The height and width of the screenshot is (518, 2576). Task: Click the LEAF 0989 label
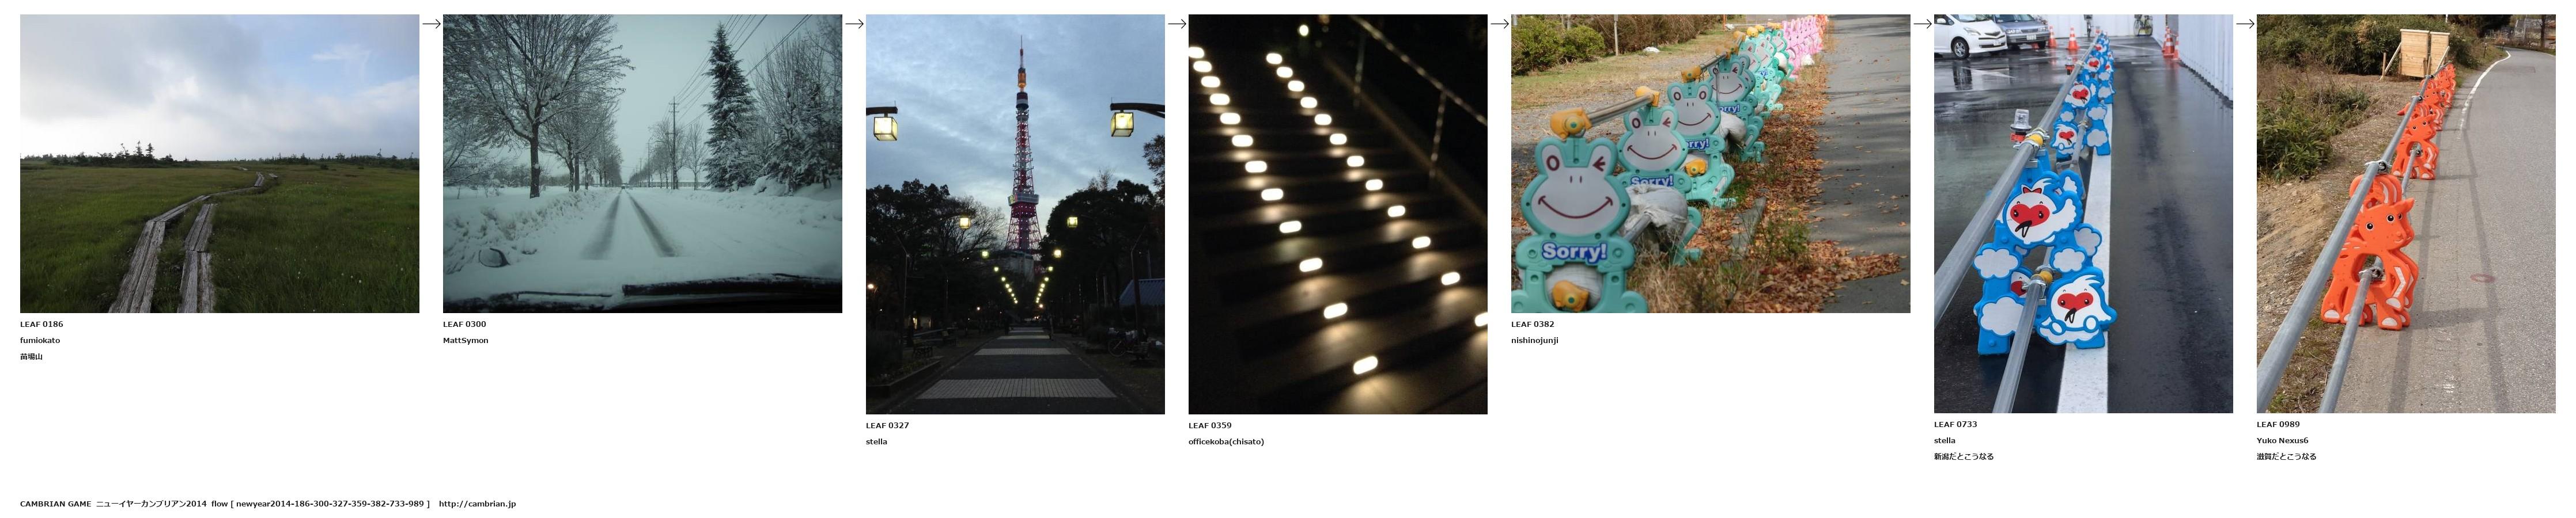click(2278, 424)
